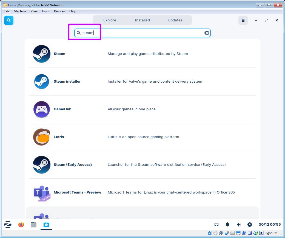Click the power status tray icon

(250, 225)
